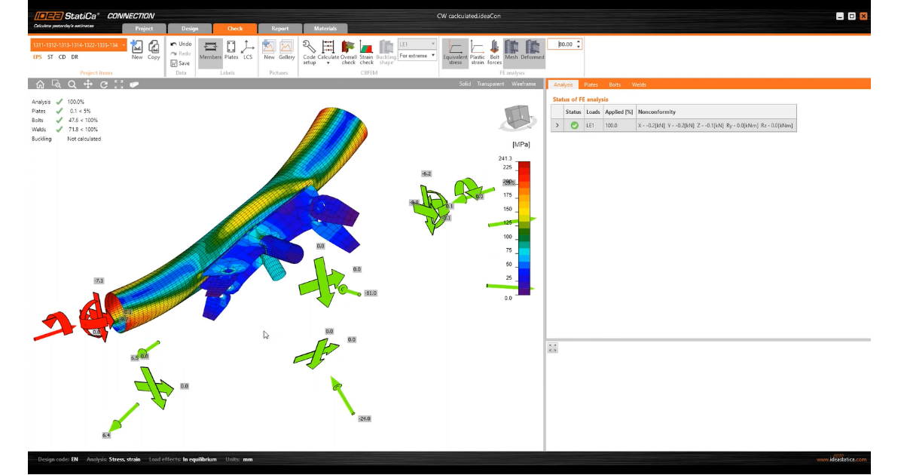Run the Strain check

(x=367, y=51)
